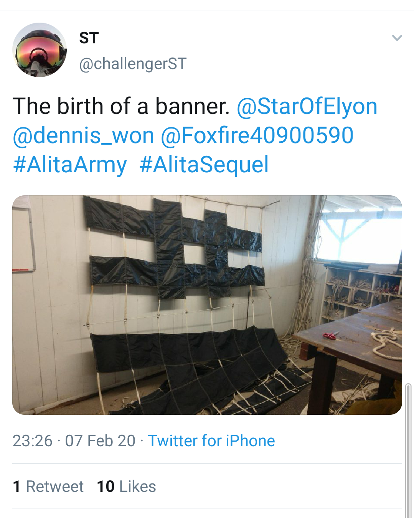
Task: Open the #AlitaSequel hashtag
Action: (204, 165)
